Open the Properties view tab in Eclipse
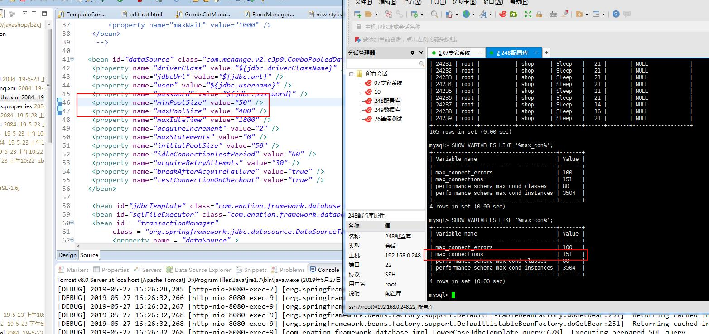This screenshot has width=709, height=334. click(x=111, y=270)
